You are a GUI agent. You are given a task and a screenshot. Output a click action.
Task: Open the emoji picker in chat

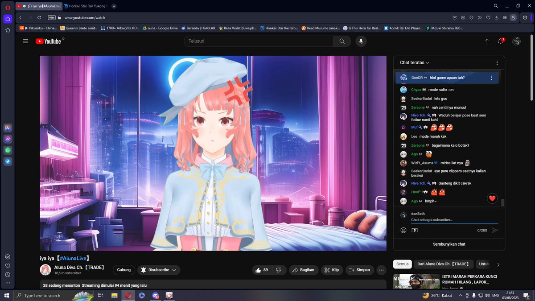(403, 230)
